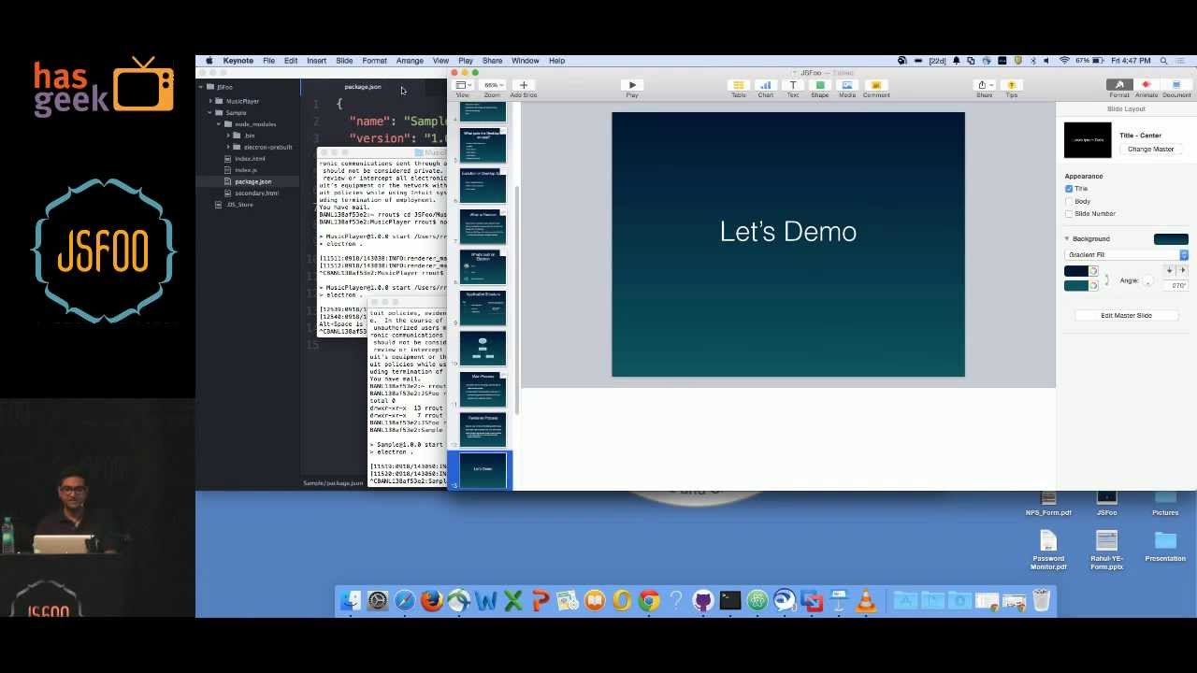Screen dimensions: 1197x673
Task: Open the Window menu
Action: (525, 61)
